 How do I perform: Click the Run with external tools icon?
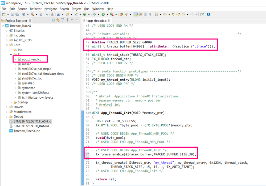click(112, 14)
